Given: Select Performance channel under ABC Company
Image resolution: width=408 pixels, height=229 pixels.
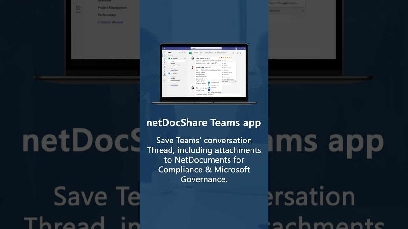Looking at the screenshot, I should (x=173, y=68).
